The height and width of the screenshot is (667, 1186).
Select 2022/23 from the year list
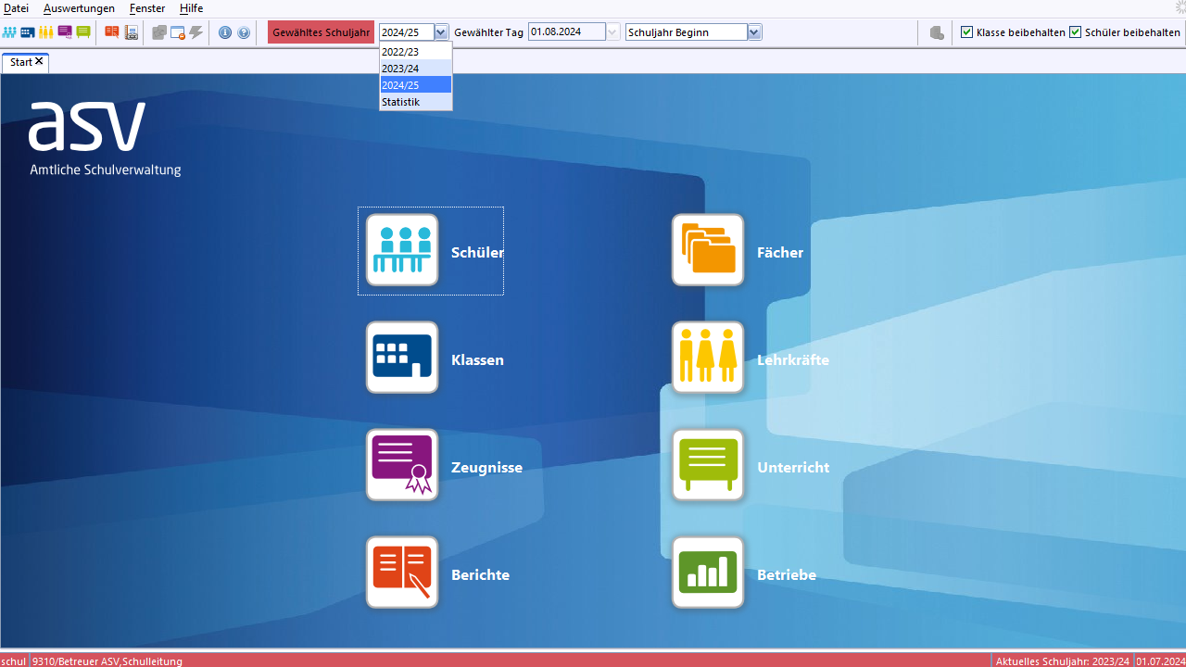pos(415,52)
